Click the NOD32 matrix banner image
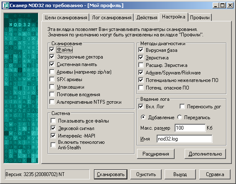This screenshot has width=236, height=184. [x=21, y=88]
